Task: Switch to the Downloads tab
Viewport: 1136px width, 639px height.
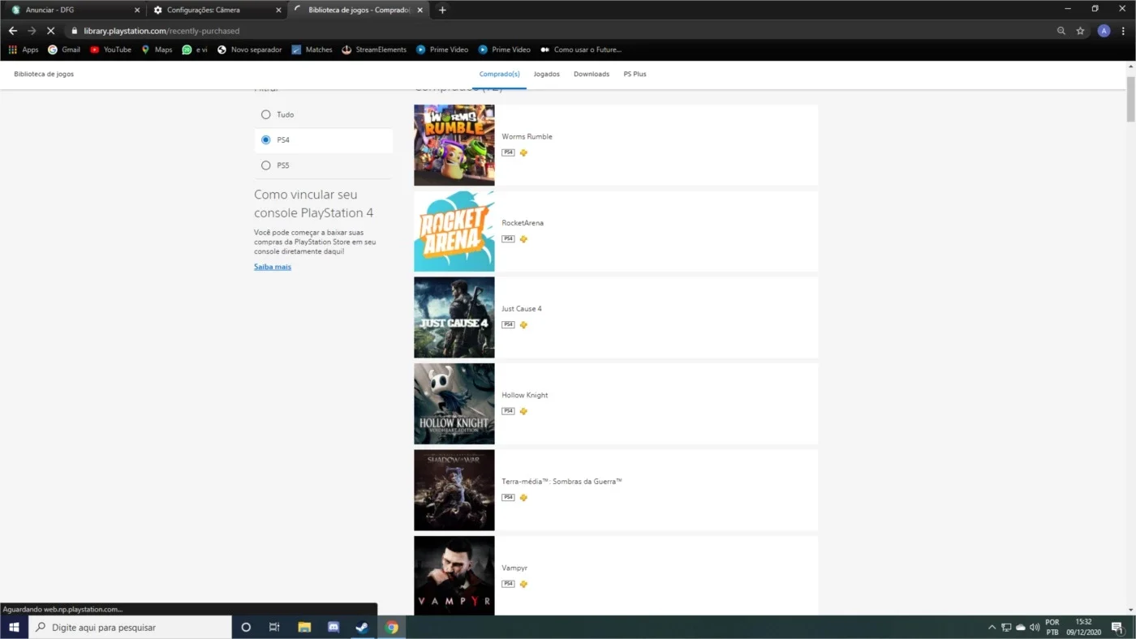Action: [592, 74]
